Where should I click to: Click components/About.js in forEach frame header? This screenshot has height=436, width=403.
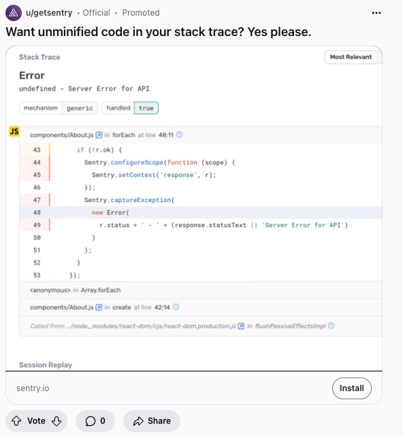pos(61,135)
